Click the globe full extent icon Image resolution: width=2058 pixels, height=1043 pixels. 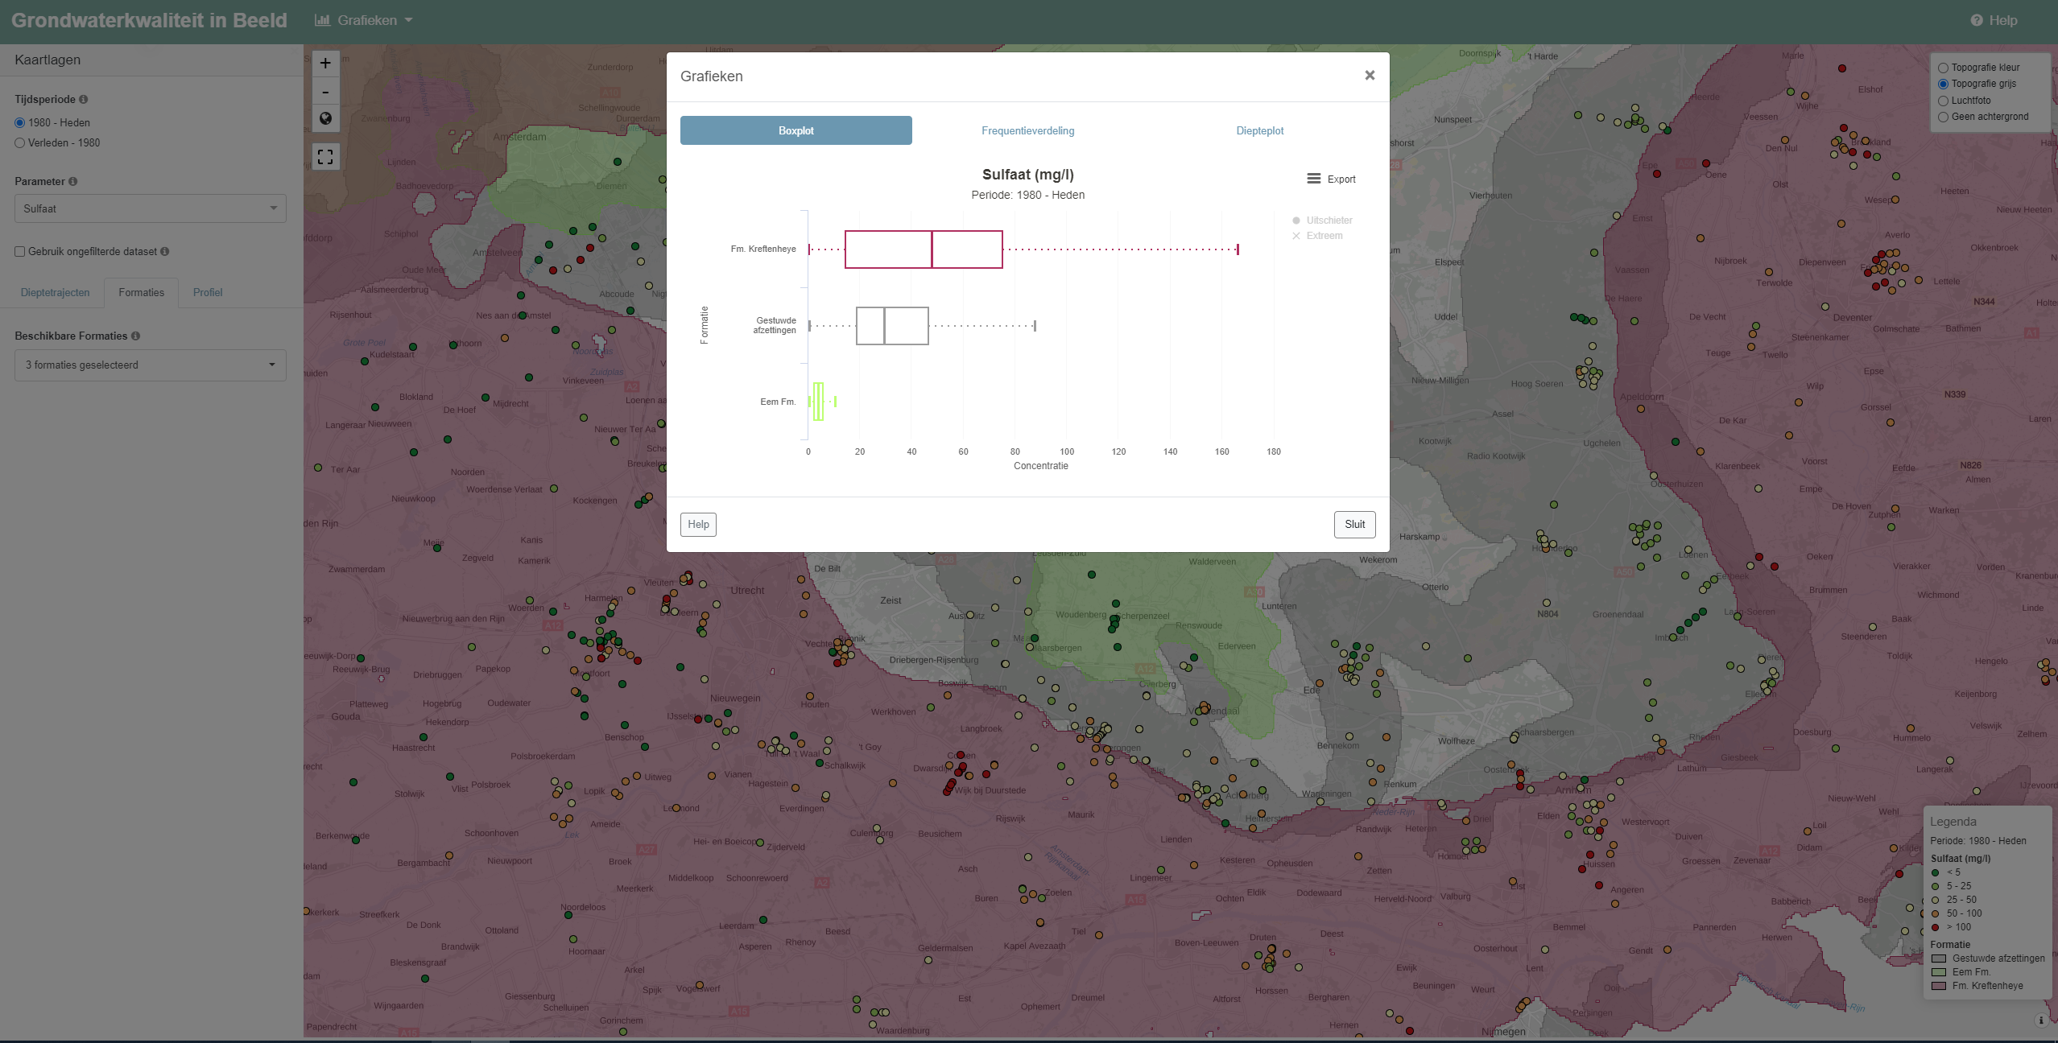pyautogui.click(x=325, y=119)
